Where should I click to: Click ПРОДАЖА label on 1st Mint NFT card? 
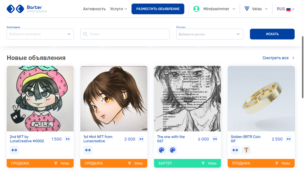94,163
